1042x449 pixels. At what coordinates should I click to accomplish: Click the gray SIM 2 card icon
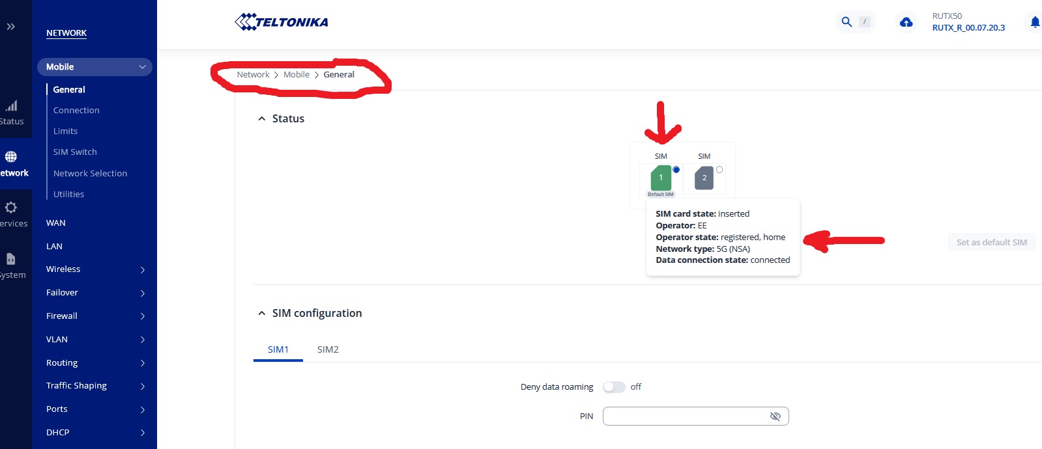(x=704, y=178)
